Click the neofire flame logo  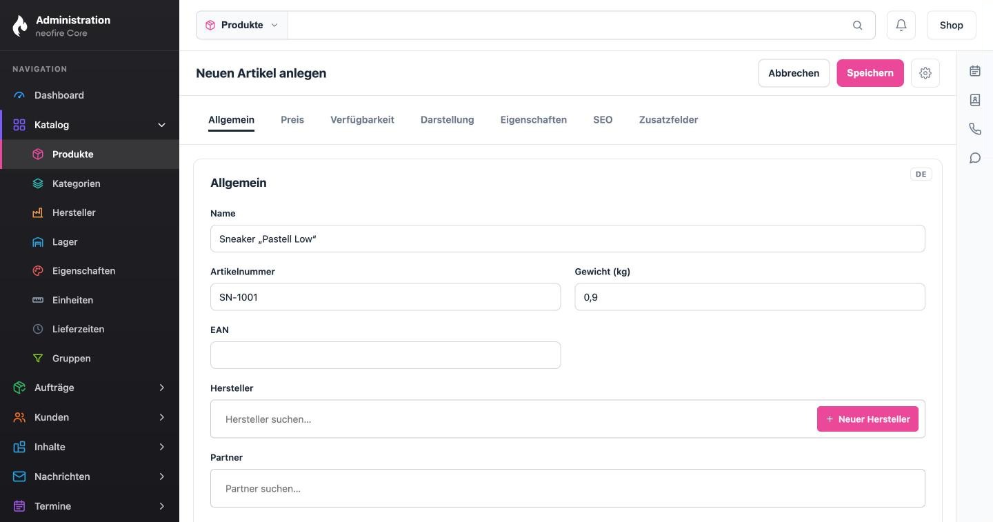pyautogui.click(x=20, y=26)
